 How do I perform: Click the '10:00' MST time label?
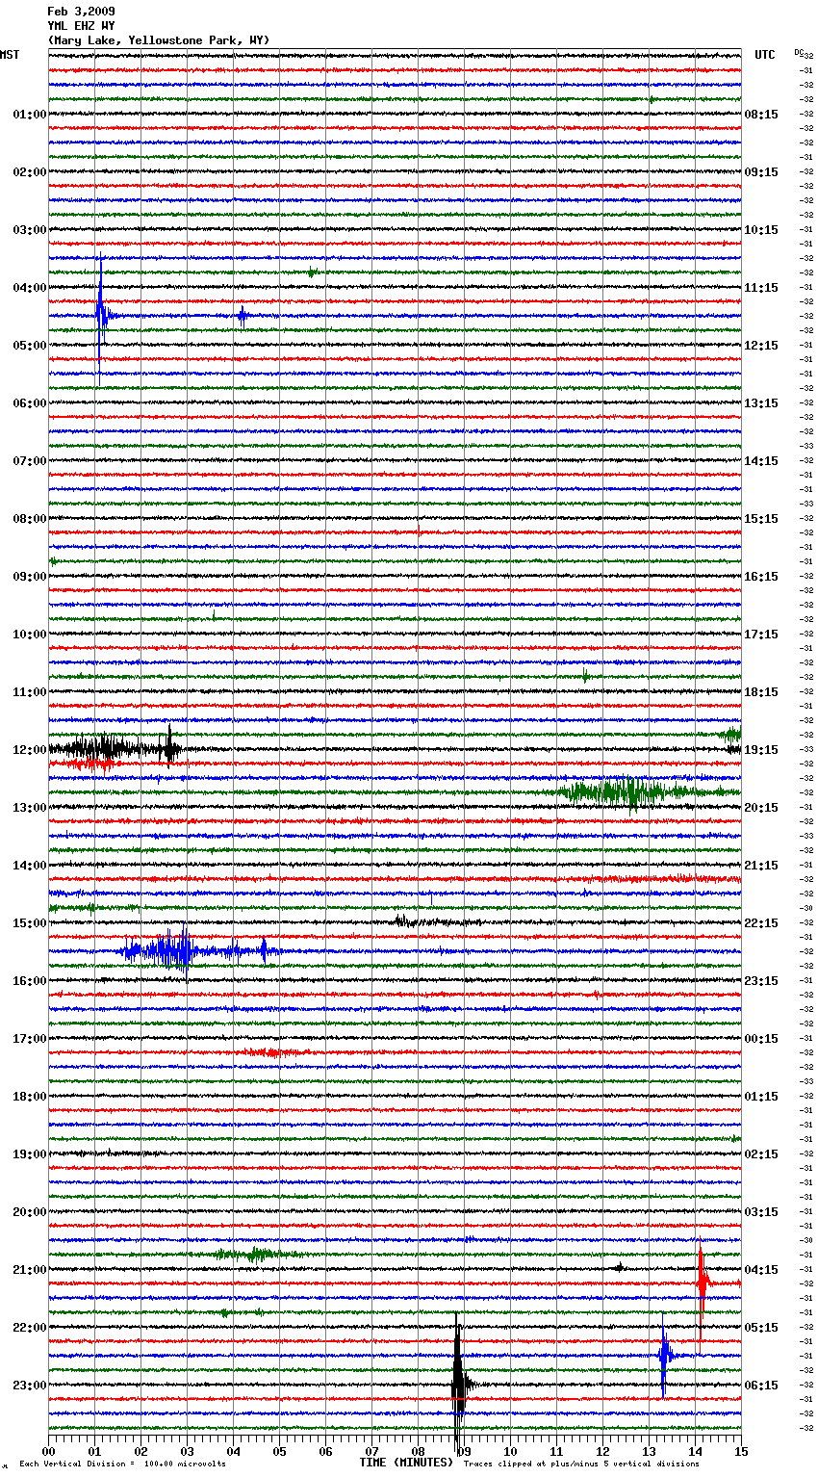(29, 635)
